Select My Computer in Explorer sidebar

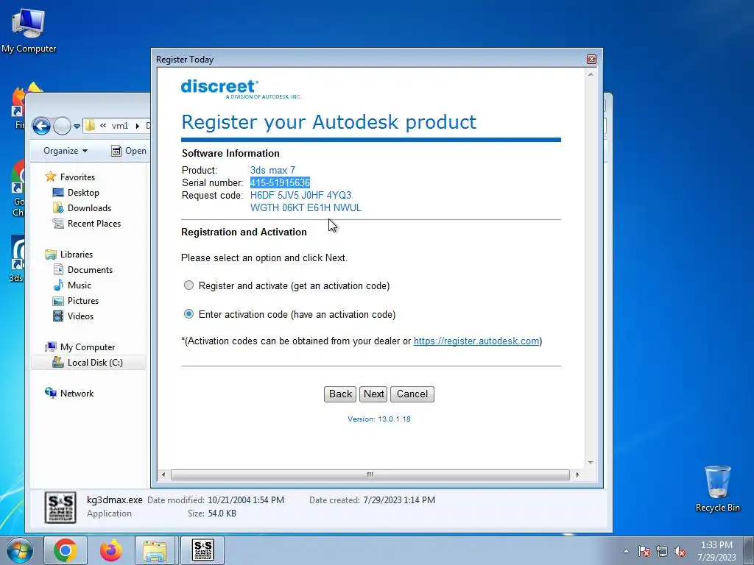pyautogui.click(x=87, y=347)
